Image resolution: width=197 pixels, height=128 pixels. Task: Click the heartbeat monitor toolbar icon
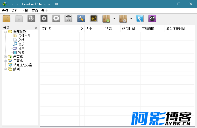pyautogui.click(x=94, y=19)
